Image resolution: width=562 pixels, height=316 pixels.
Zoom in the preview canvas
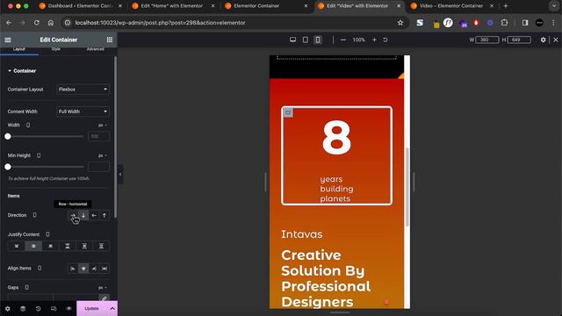point(374,39)
